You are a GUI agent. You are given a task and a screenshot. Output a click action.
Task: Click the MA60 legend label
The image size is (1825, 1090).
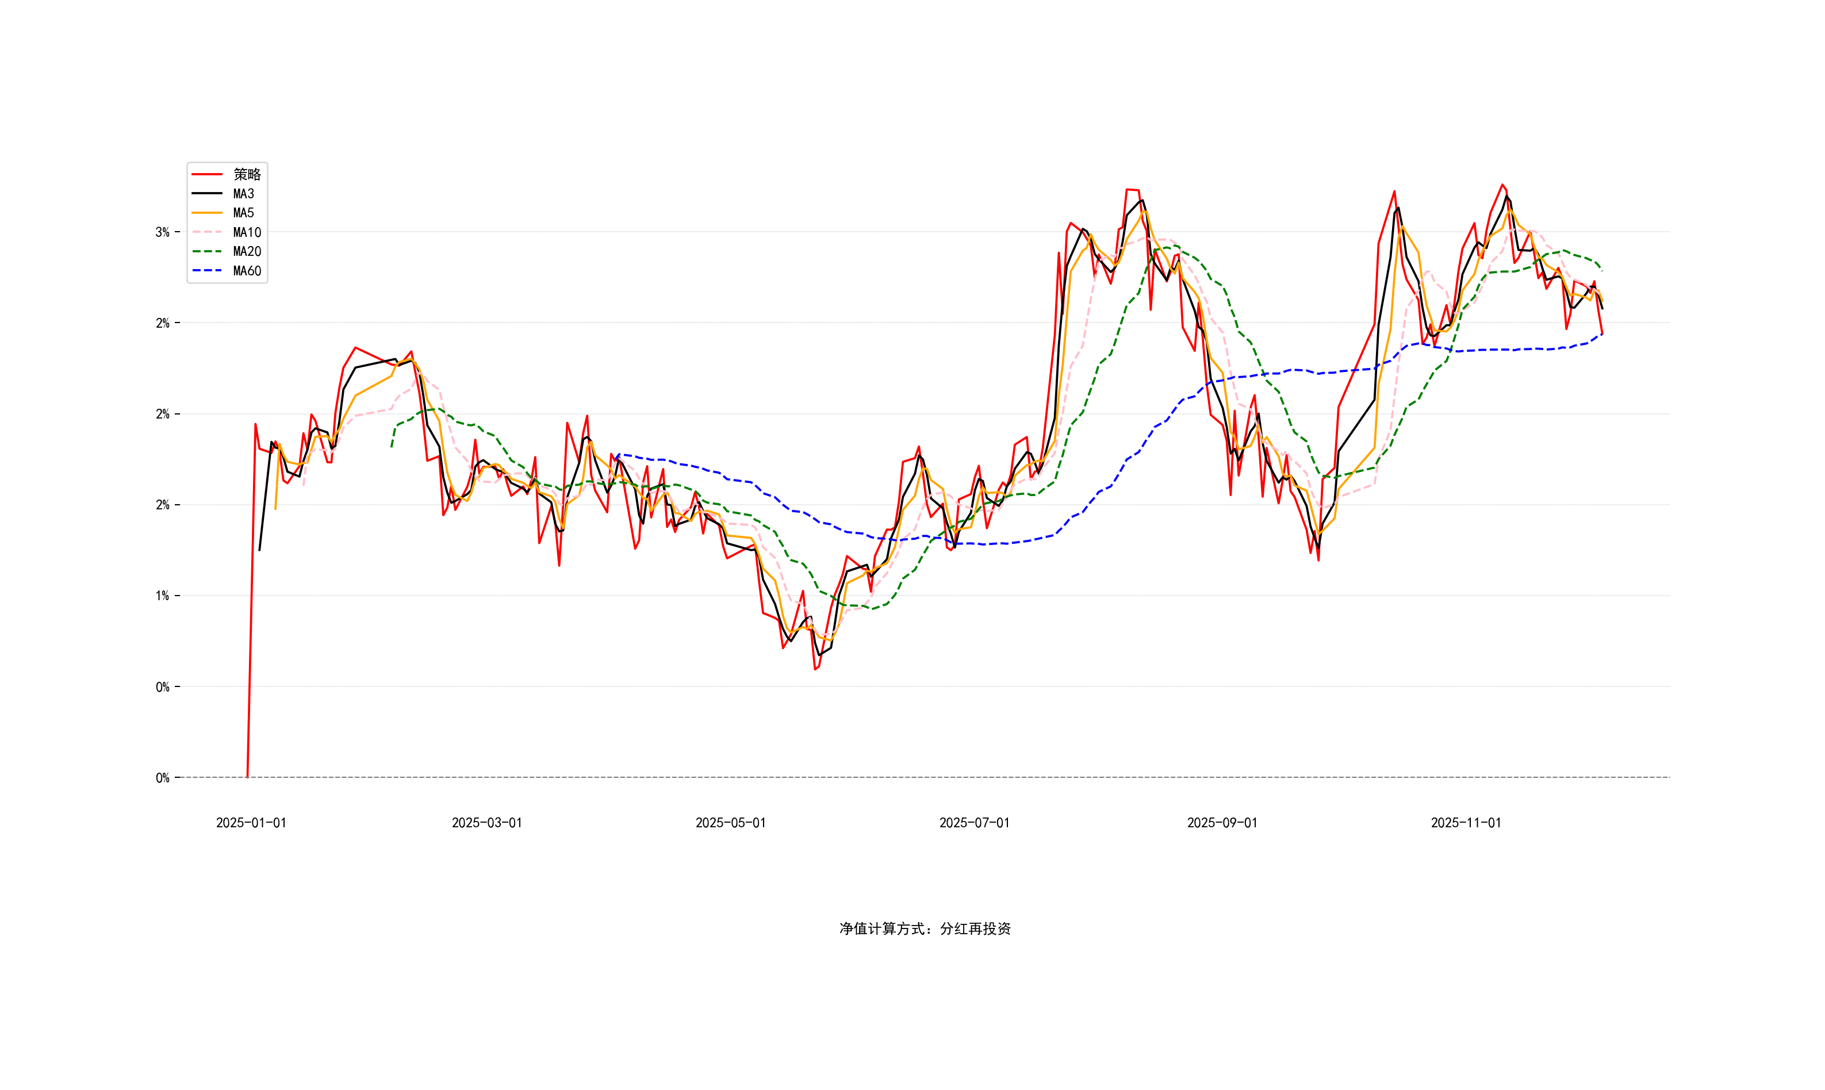coord(247,271)
